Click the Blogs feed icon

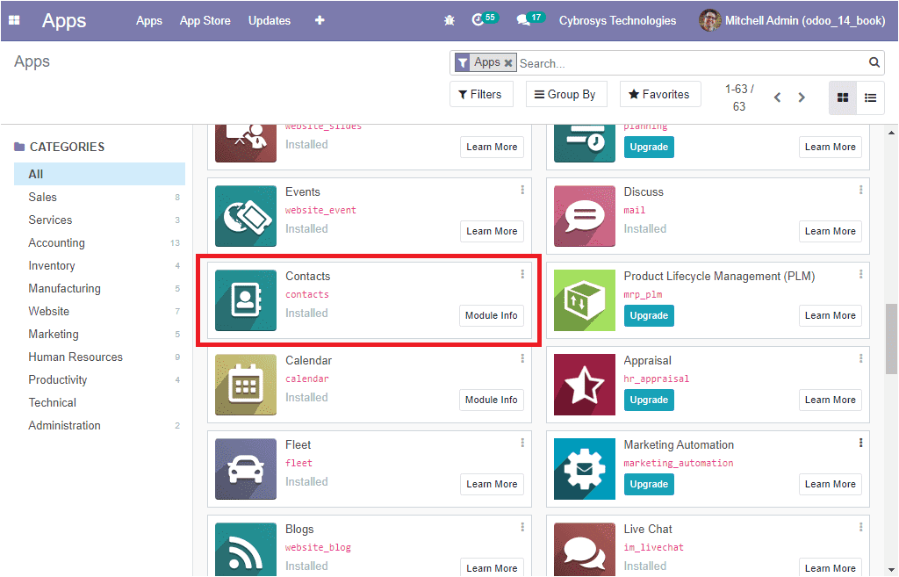click(x=246, y=550)
